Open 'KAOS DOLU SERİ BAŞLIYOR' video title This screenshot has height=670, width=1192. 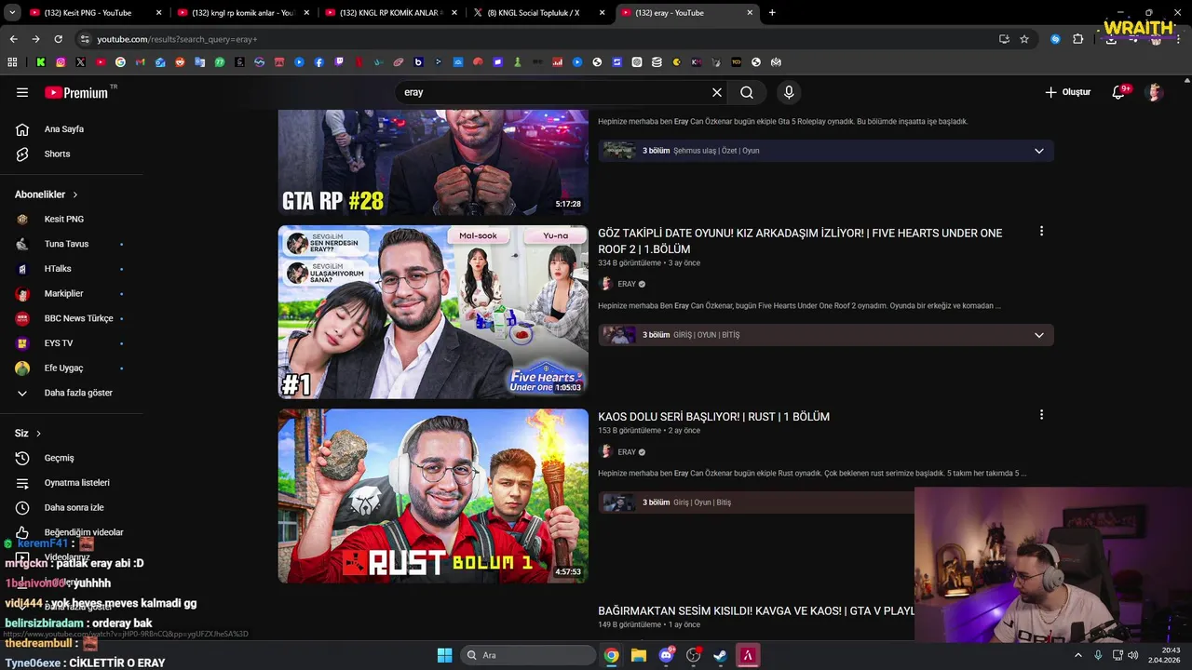(713, 417)
